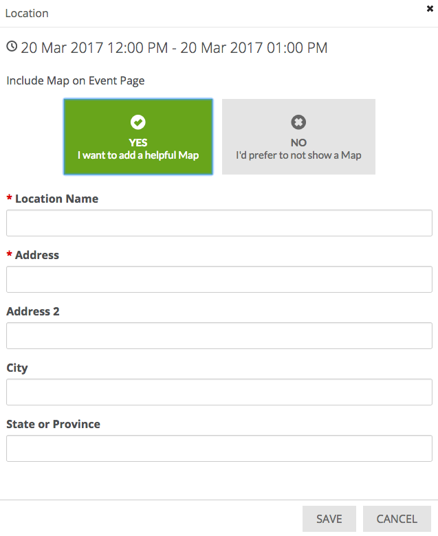Click the 'Location' dialog title
This screenshot has height=536, width=438.
[x=27, y=13]
